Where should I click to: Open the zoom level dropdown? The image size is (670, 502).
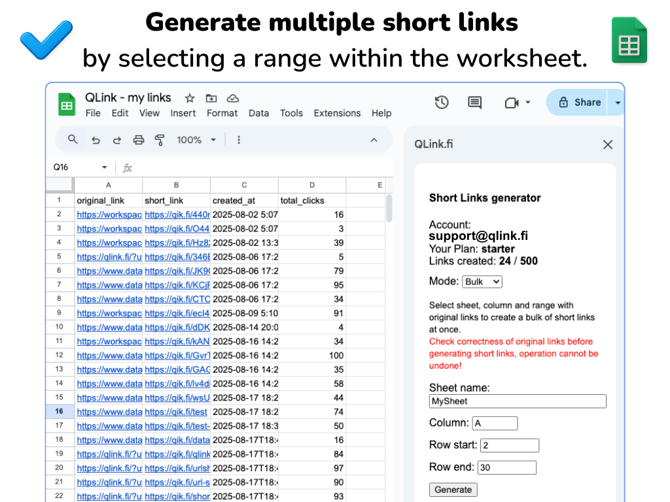click(x=196, y=140)
